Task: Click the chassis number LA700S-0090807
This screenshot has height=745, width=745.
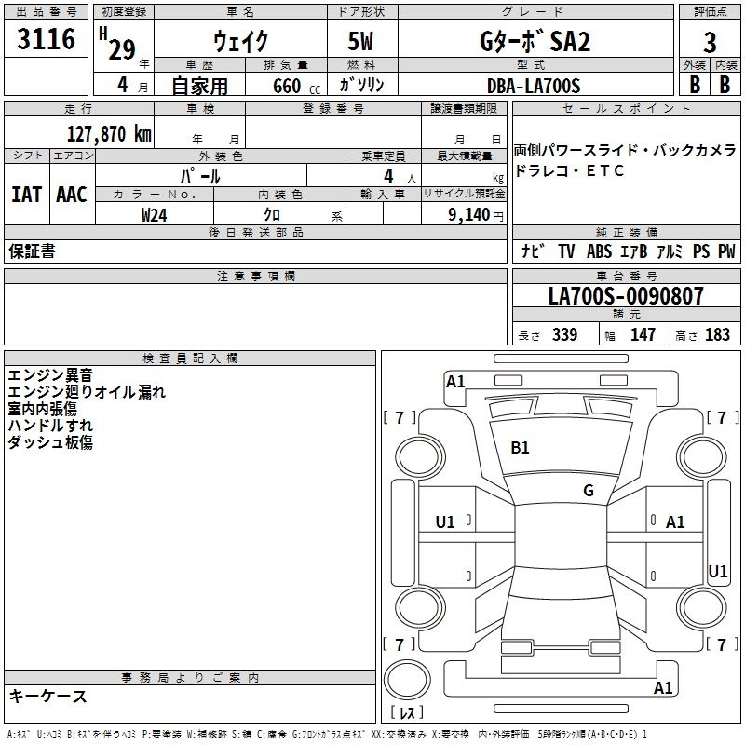Action: (626, 296)
